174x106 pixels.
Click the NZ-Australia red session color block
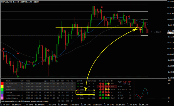click(2, 84)
